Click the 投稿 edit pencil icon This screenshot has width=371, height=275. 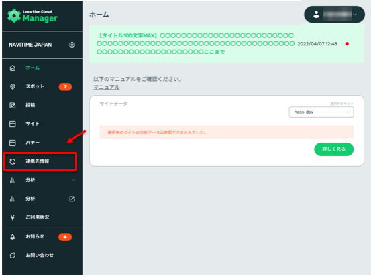tap(13, 105)
